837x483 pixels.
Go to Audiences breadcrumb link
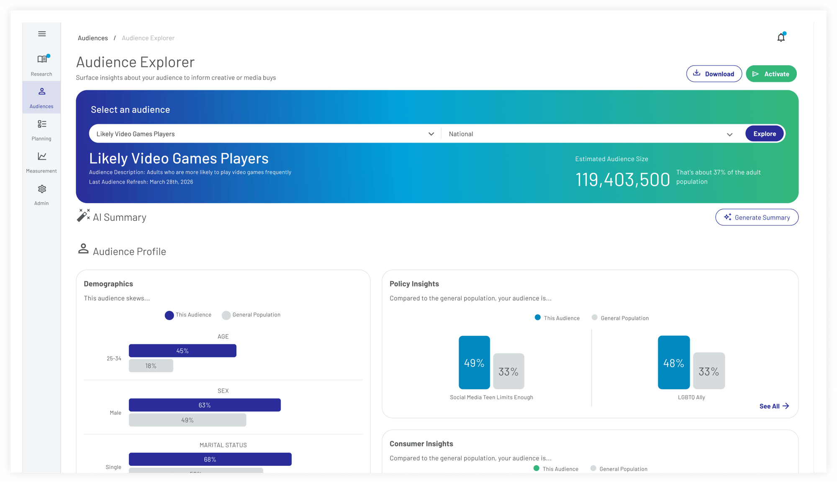click(93, 38)
